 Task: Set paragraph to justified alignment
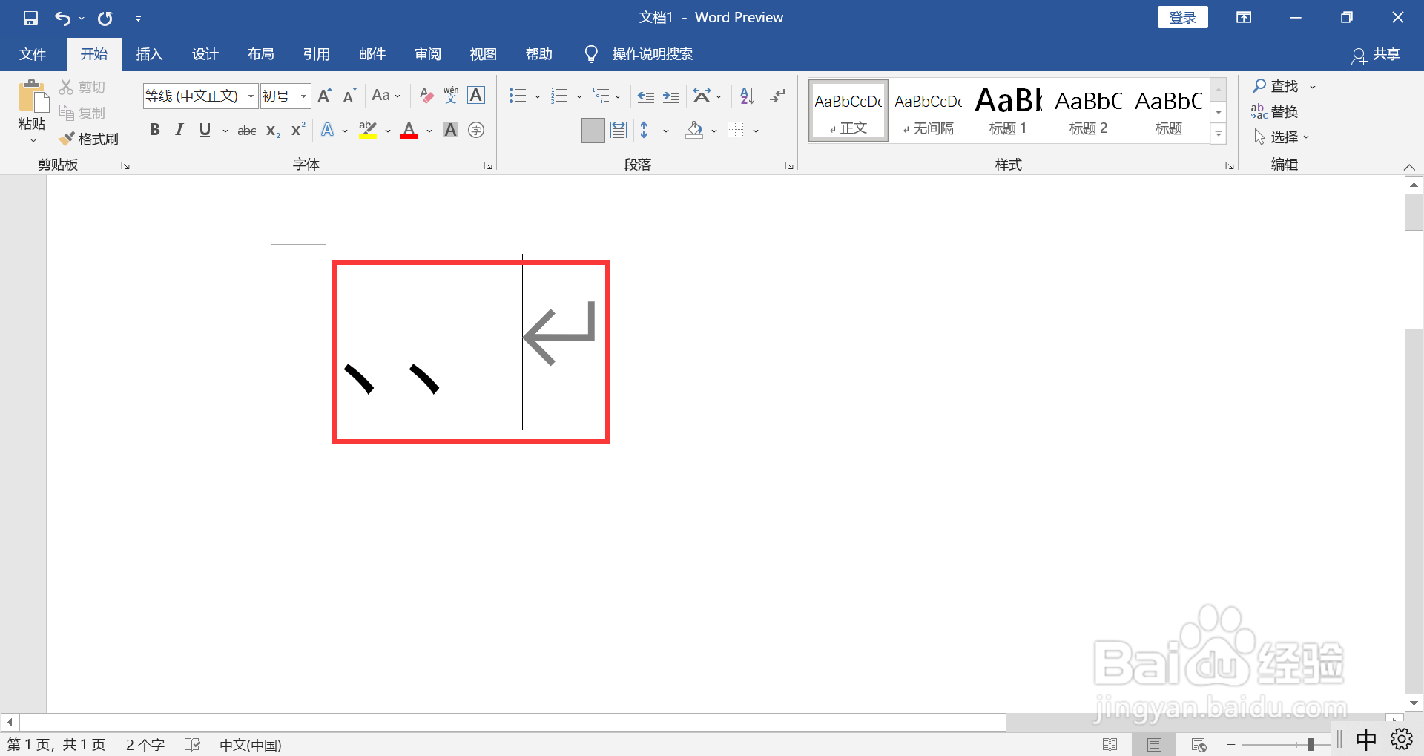click(x=593, y=130)
